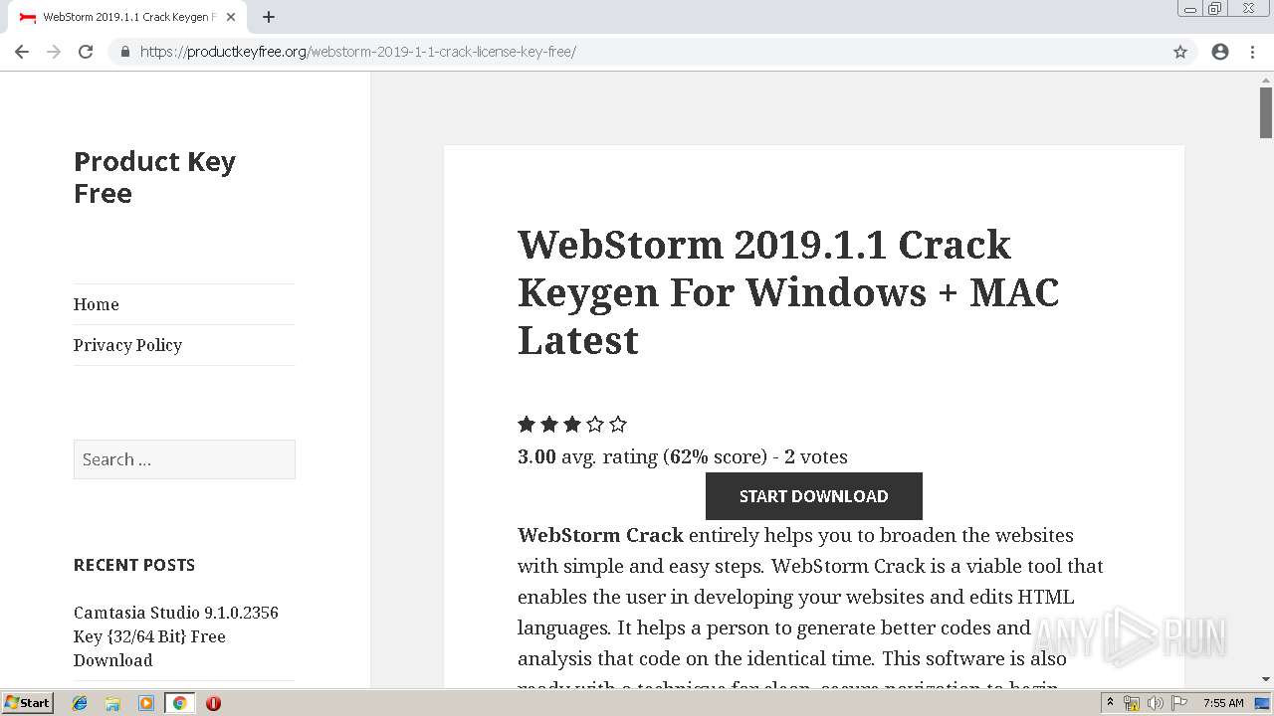Open File Explorer from the taskbar
Screen dimensions: 1274x716
point(112,703)
